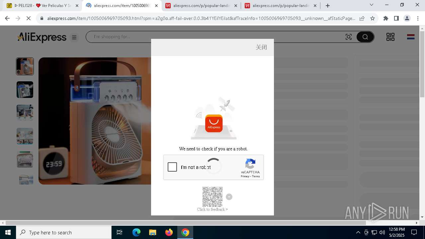Screen dimensions: 425x239
Task: Open Chrome extensions puzzle icon
Action: click(386, 19)
